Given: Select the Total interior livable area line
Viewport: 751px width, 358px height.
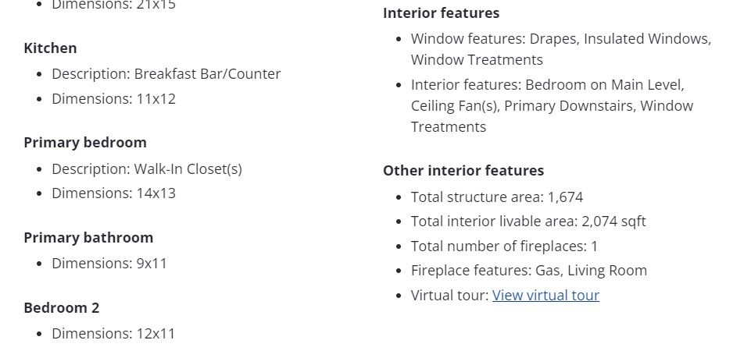Looking at the screenshot, I should (528, 222).
